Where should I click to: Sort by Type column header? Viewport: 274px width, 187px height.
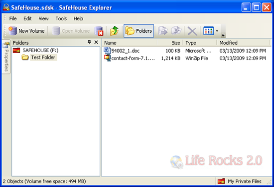click(x=200, y=43)
